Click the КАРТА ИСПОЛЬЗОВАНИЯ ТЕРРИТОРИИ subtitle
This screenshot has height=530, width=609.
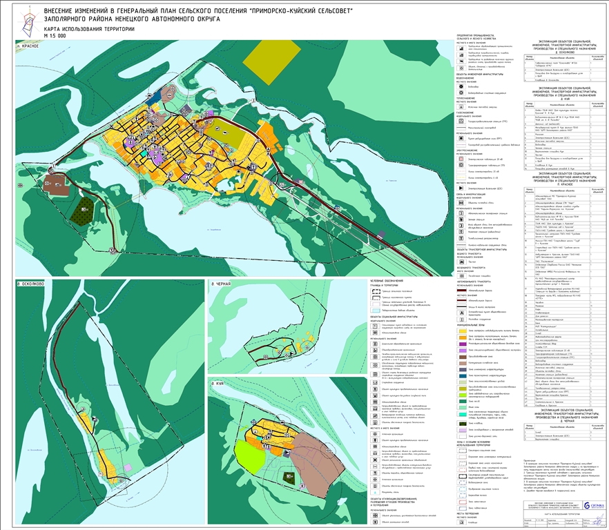point(89,29)
